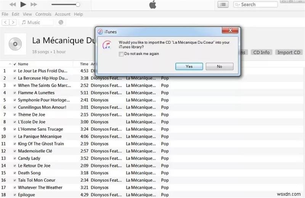
Task: Click the CD disc icon in toolbar
Action: coord(61,23)
